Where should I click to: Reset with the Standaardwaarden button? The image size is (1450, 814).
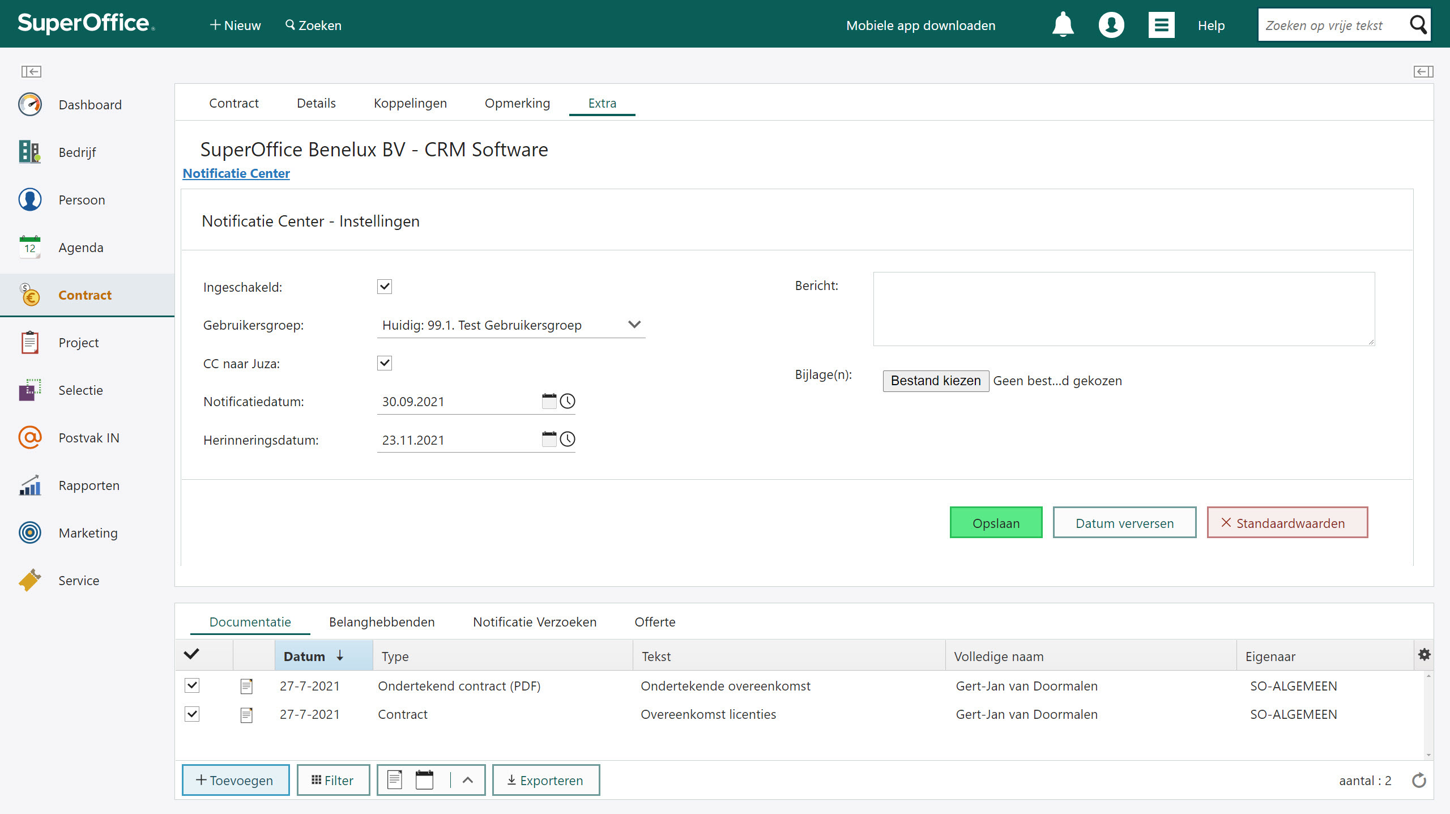click(x=1287, y=522)
